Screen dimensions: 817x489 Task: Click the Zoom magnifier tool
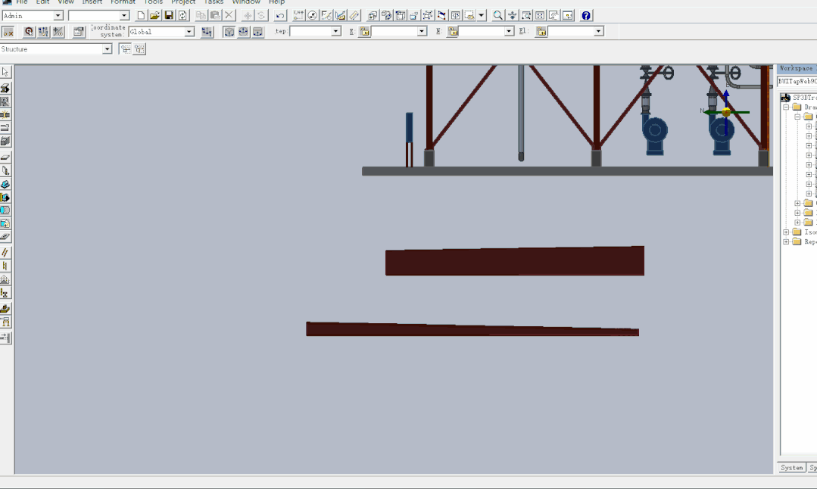[x=498, y=16]
